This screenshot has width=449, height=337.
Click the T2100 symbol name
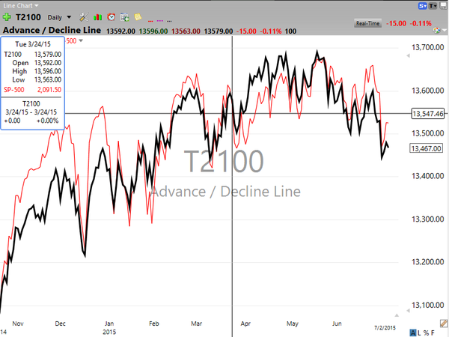(x=28, y=17)
